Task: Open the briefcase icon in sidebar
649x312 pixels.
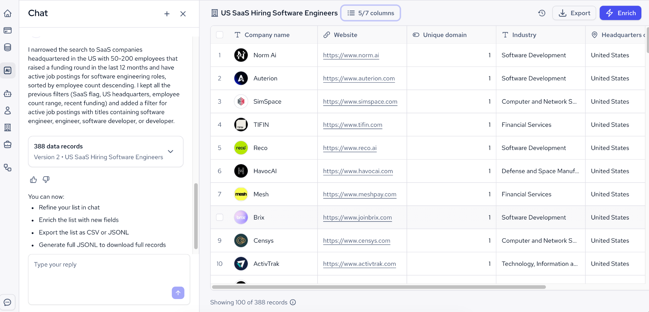Action: pos(8,145)
